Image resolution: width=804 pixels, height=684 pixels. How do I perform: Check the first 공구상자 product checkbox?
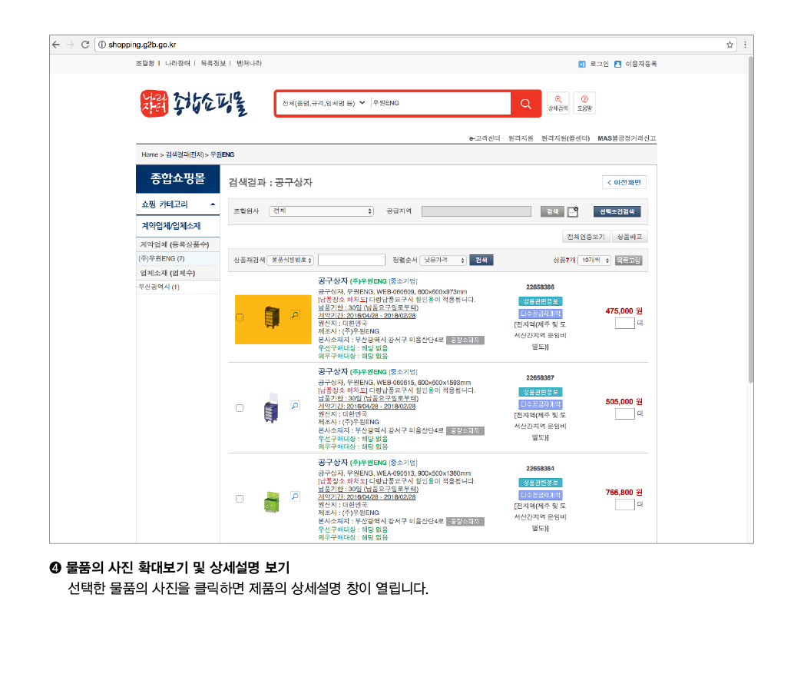click(x=240, y=317)
